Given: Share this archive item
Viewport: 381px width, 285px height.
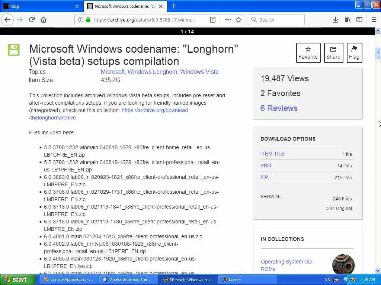Looking at the screenshot, I should (333, 53).
